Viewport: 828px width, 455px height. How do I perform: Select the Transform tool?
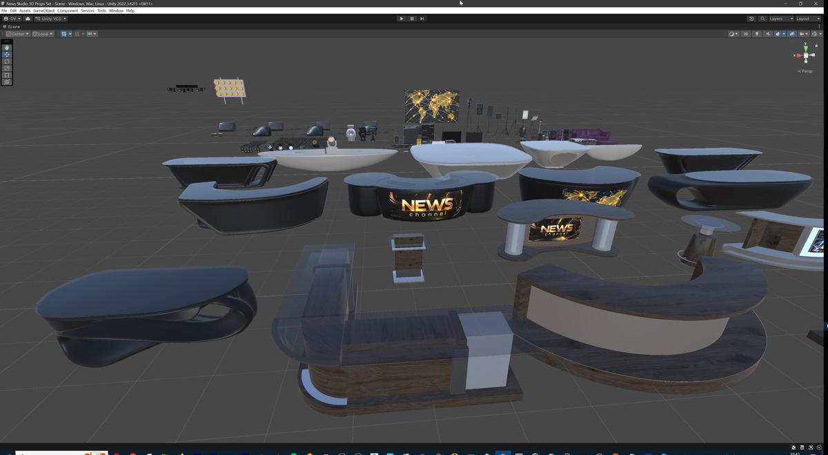coord(7,81)
